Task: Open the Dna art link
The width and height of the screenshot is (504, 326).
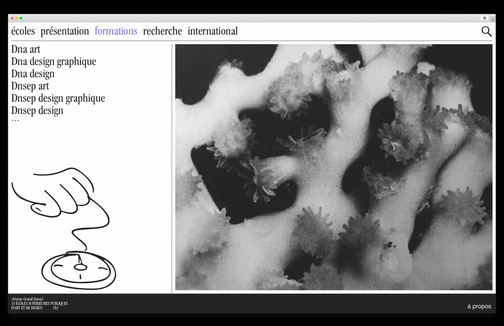Action: pos(26,49)
